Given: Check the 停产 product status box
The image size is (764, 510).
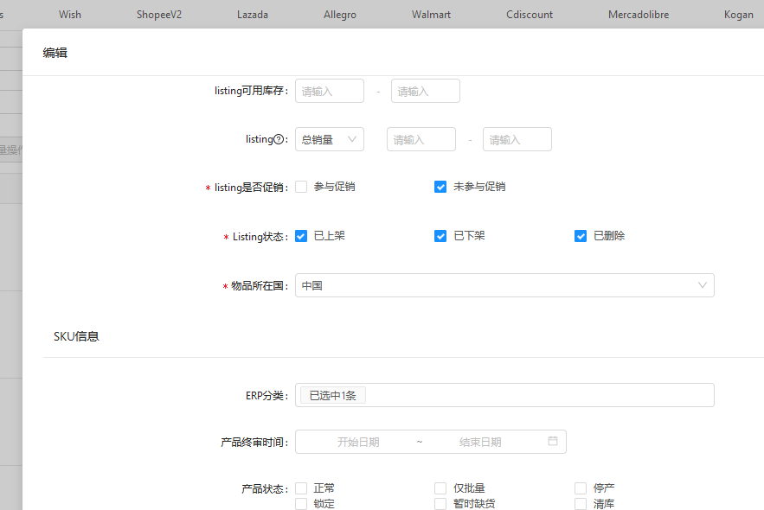Looking at the screenshot, I should 581,488.
